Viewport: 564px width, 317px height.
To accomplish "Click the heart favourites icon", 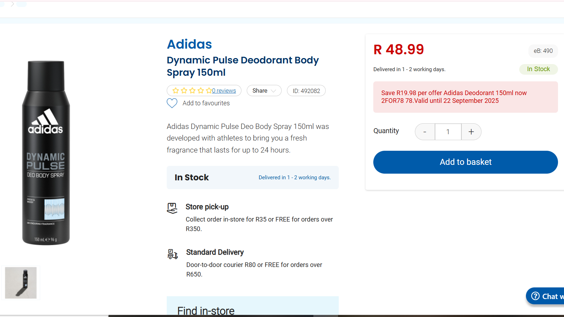I will click(x=172, y=103).
